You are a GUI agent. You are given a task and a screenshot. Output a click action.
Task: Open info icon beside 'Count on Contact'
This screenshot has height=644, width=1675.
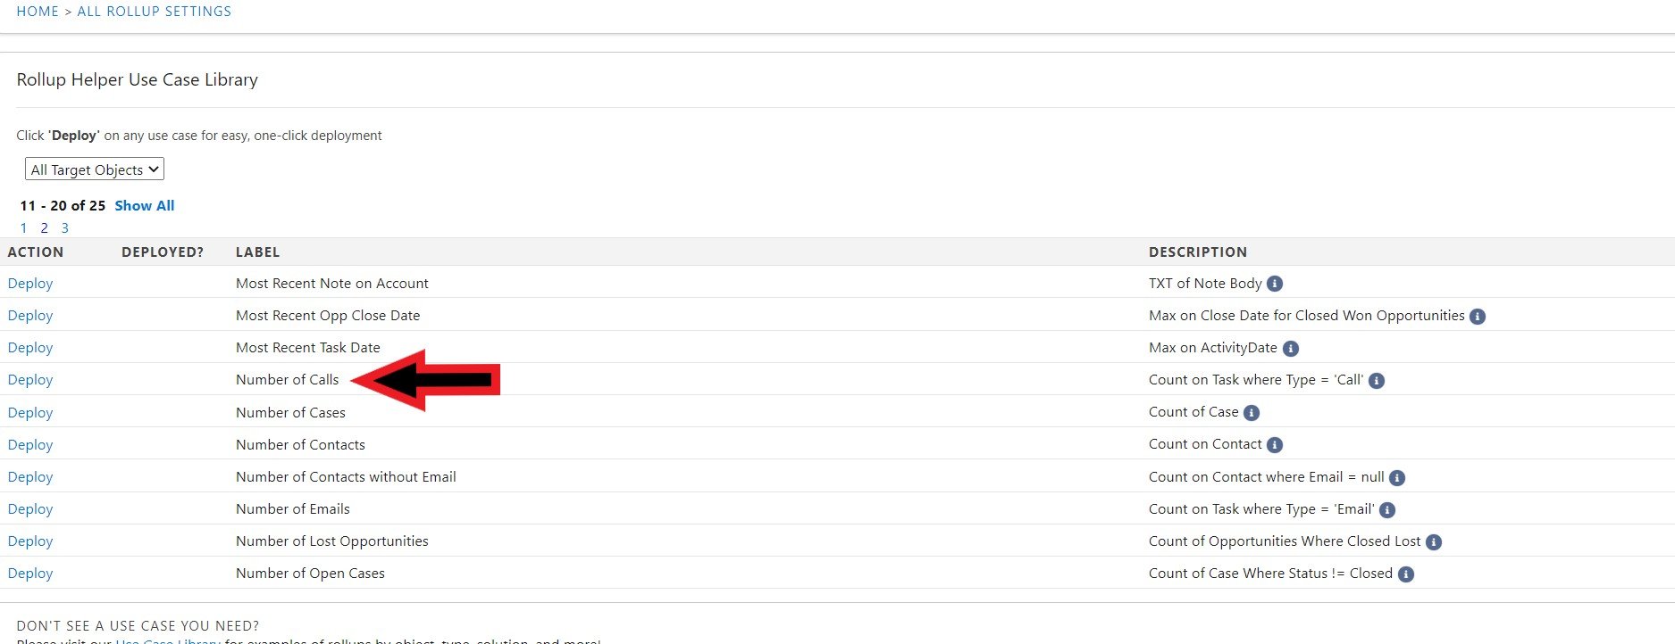tap(1275, 444)
